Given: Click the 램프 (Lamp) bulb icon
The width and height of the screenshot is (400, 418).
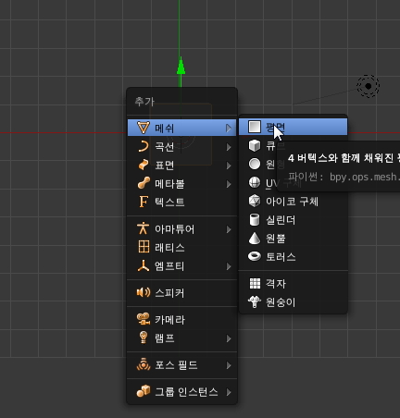Looking at the screenshot, I should point(144,338).
